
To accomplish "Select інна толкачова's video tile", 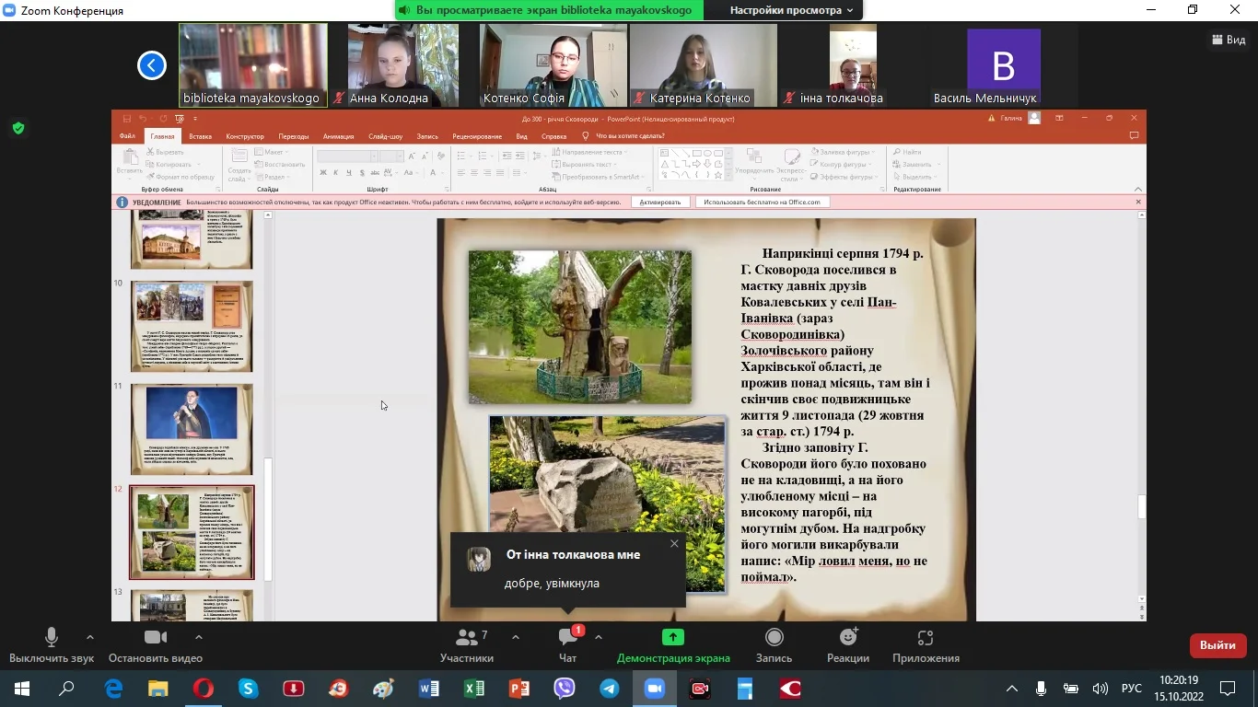I will [853, 65].
